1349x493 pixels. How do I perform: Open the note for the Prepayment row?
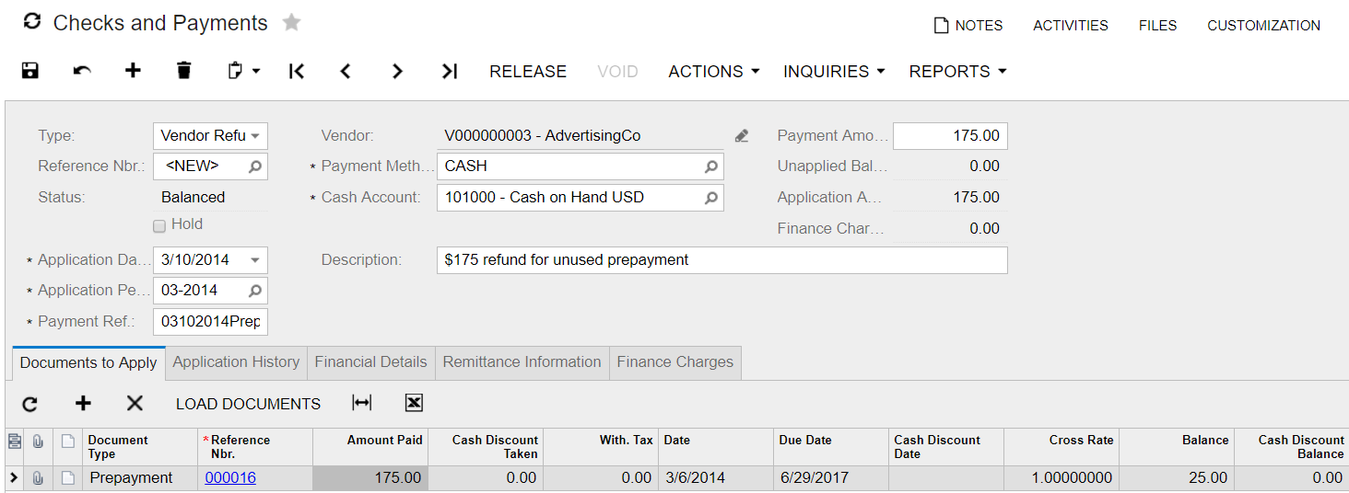point(67,478)
